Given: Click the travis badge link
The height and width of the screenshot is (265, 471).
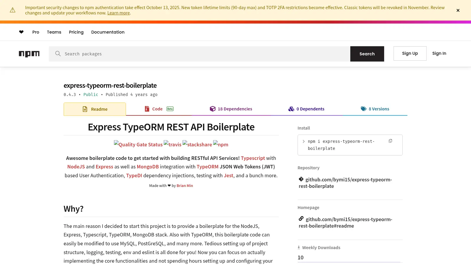Looking at the screenshot, I should [x=173, y=144].
